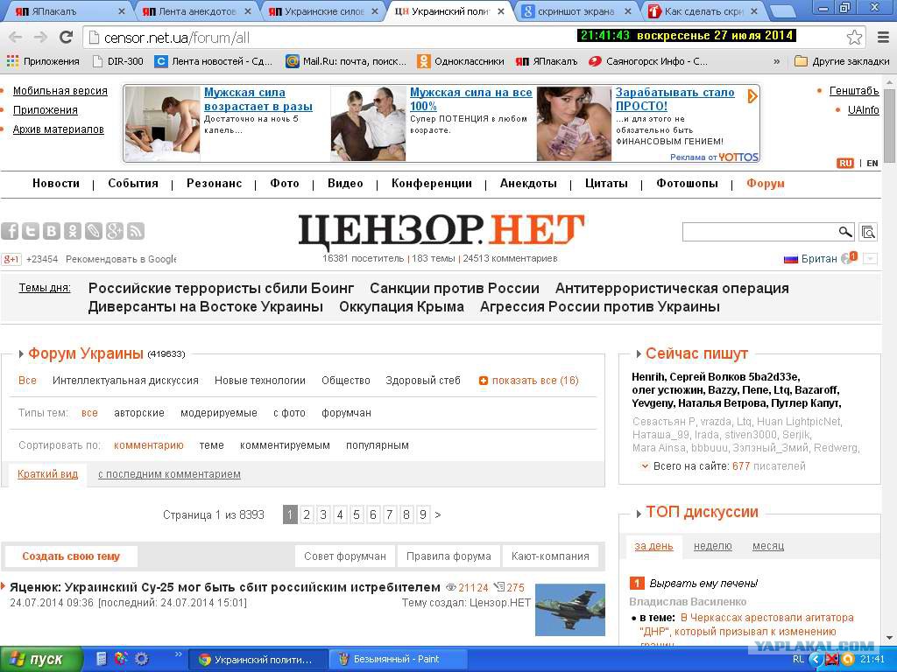Image resolution: width=897 pixels, height=672 pixels.
Task: Expand the Всего на сайте writers list
Action: (x=645, y=466)
